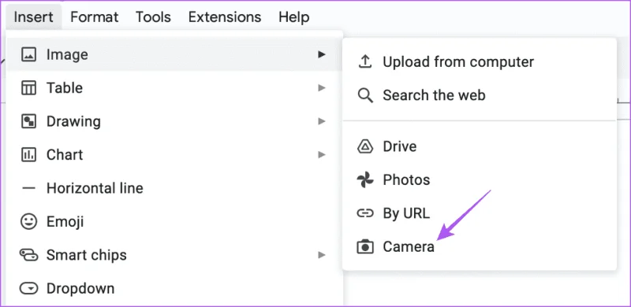This screenshot has height=307, width=631.
Task: Click the By URL link icon
Action: point(365,213)
